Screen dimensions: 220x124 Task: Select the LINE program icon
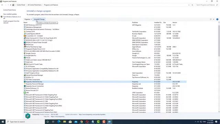25,93
